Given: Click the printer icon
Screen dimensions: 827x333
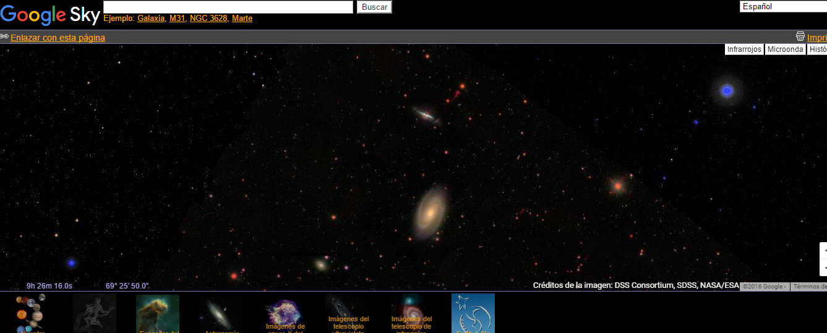Looking at the screenshot, I should pos(800,36).
